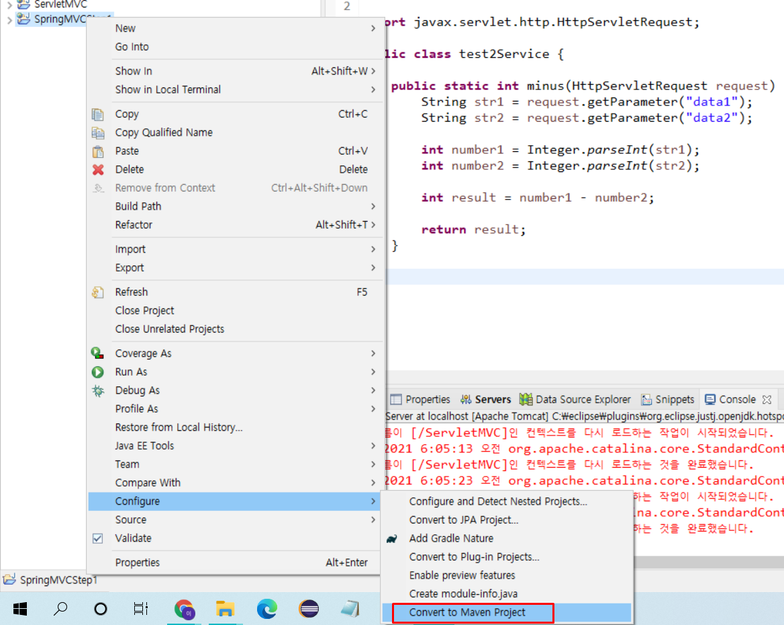Select Close Project
Viewport: 784px width, 625px height.
coord(234,310)
